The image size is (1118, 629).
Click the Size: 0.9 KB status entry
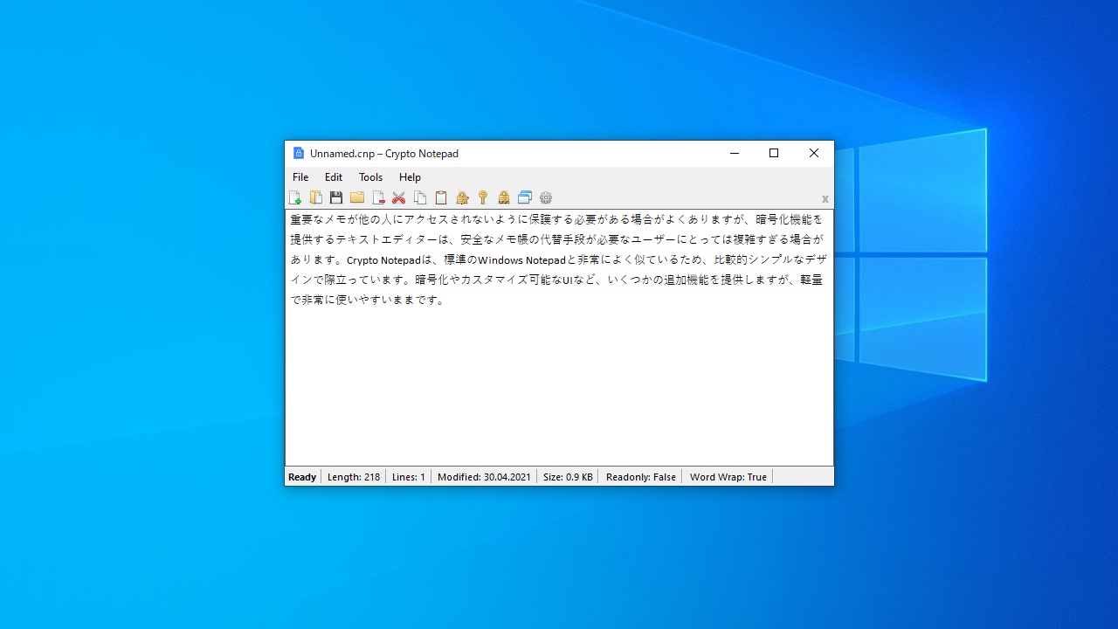click(568, 477)
